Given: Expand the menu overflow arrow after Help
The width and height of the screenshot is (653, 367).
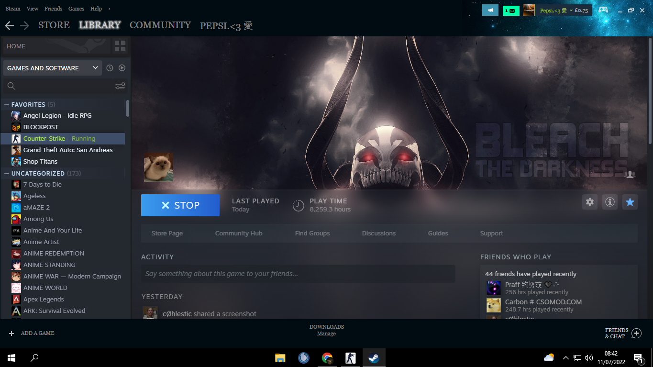Looking at the screenshot, I should pyautogui.click(x=109, y=9).
